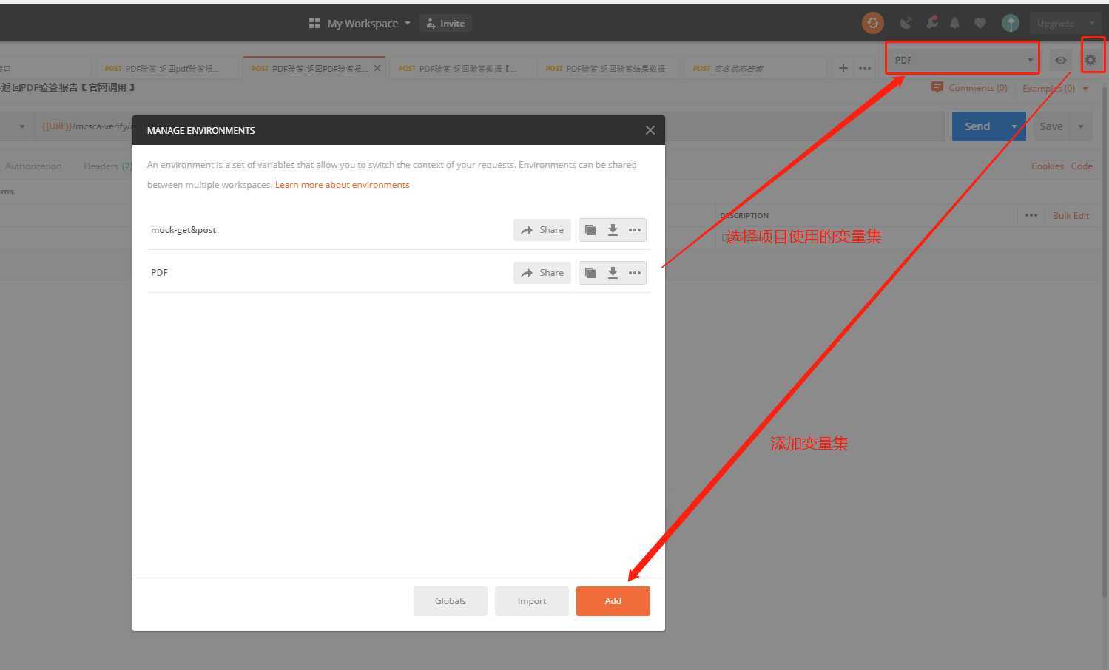This screenshot has height=670, width=1109.
Task: Click the sync status icon in header
Action: click(x=873, y=23)
